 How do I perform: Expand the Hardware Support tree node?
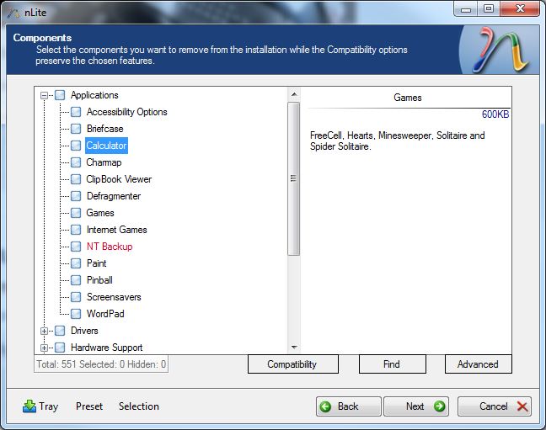point(44,348)
